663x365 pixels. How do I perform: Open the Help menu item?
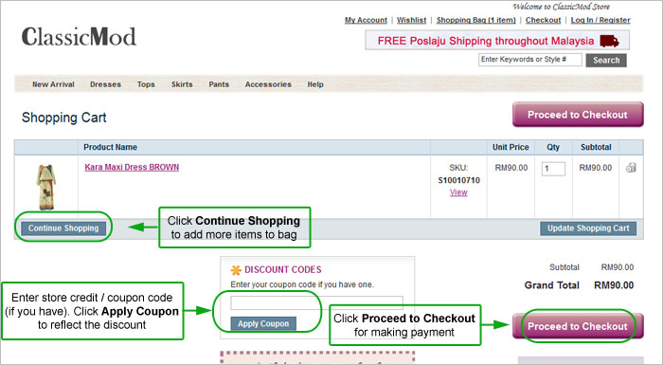click(315, 84)
